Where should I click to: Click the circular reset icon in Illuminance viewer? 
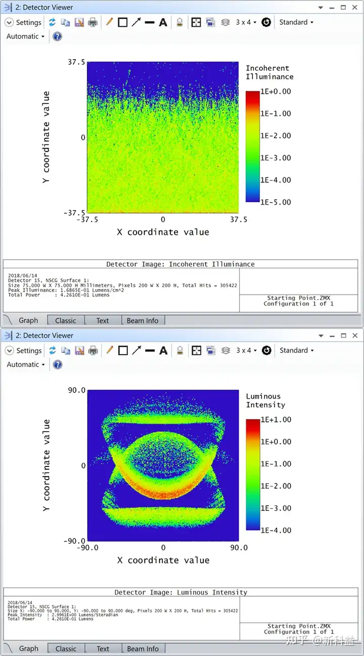267,22
